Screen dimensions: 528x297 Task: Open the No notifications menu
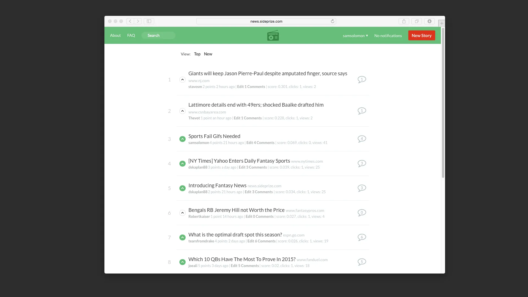point(388,36)
